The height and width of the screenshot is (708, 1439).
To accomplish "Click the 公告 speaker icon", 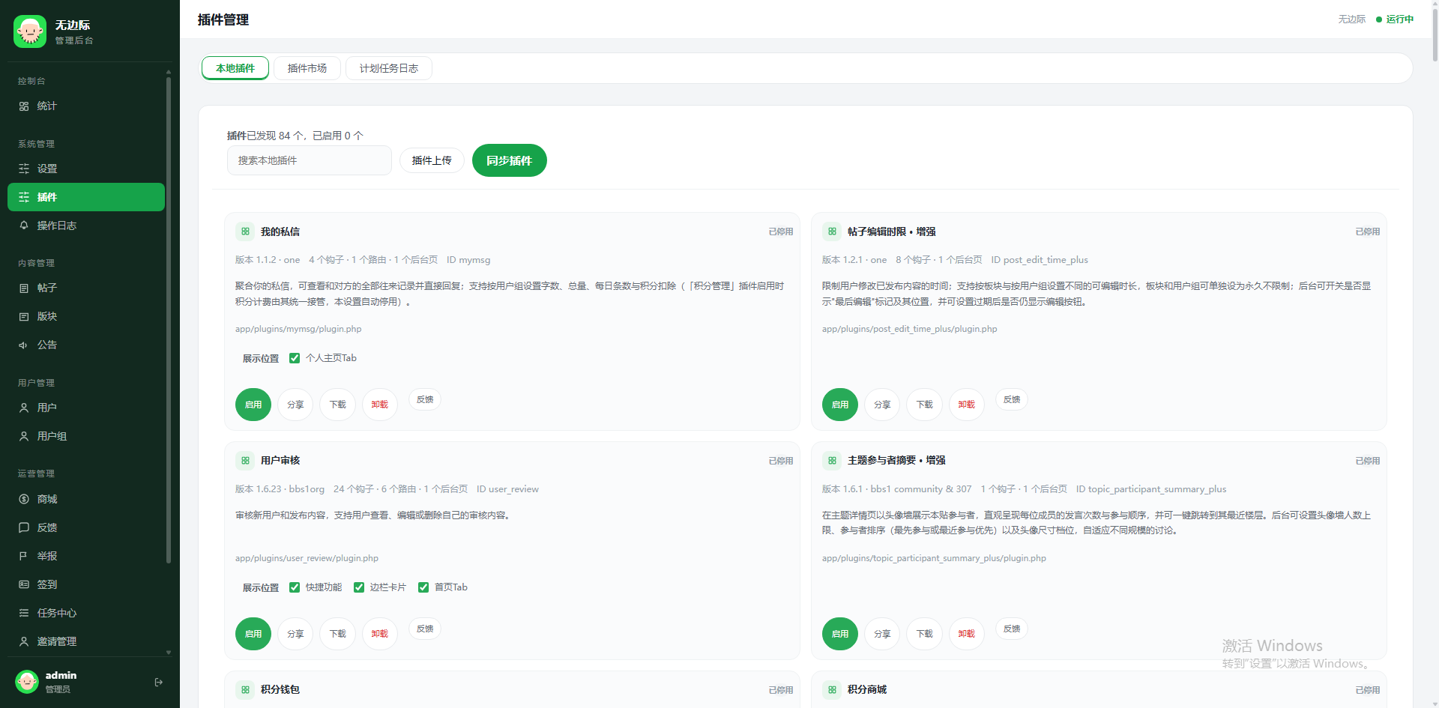I will point(24,345).
